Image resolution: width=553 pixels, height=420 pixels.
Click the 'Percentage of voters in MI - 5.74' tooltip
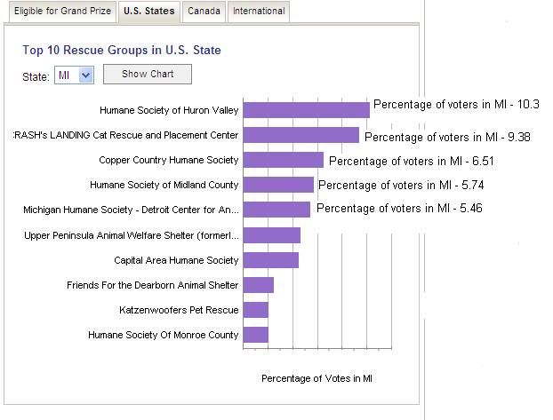401,185
